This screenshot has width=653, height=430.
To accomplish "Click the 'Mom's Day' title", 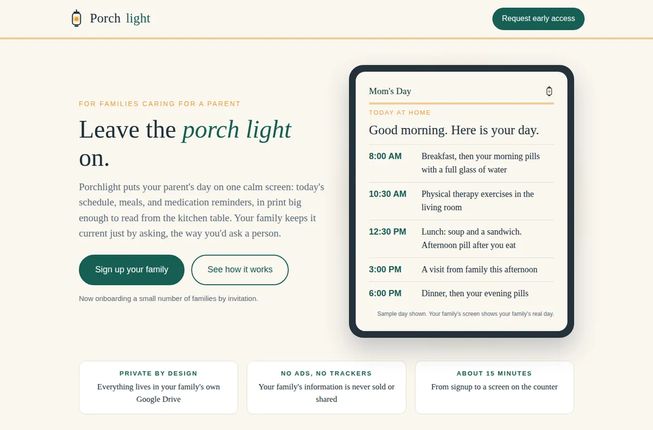I will (x=390, y=91).
